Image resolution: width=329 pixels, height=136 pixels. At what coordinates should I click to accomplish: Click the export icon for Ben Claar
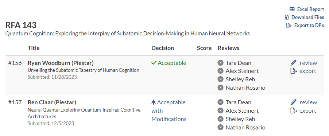pos(294,110)
